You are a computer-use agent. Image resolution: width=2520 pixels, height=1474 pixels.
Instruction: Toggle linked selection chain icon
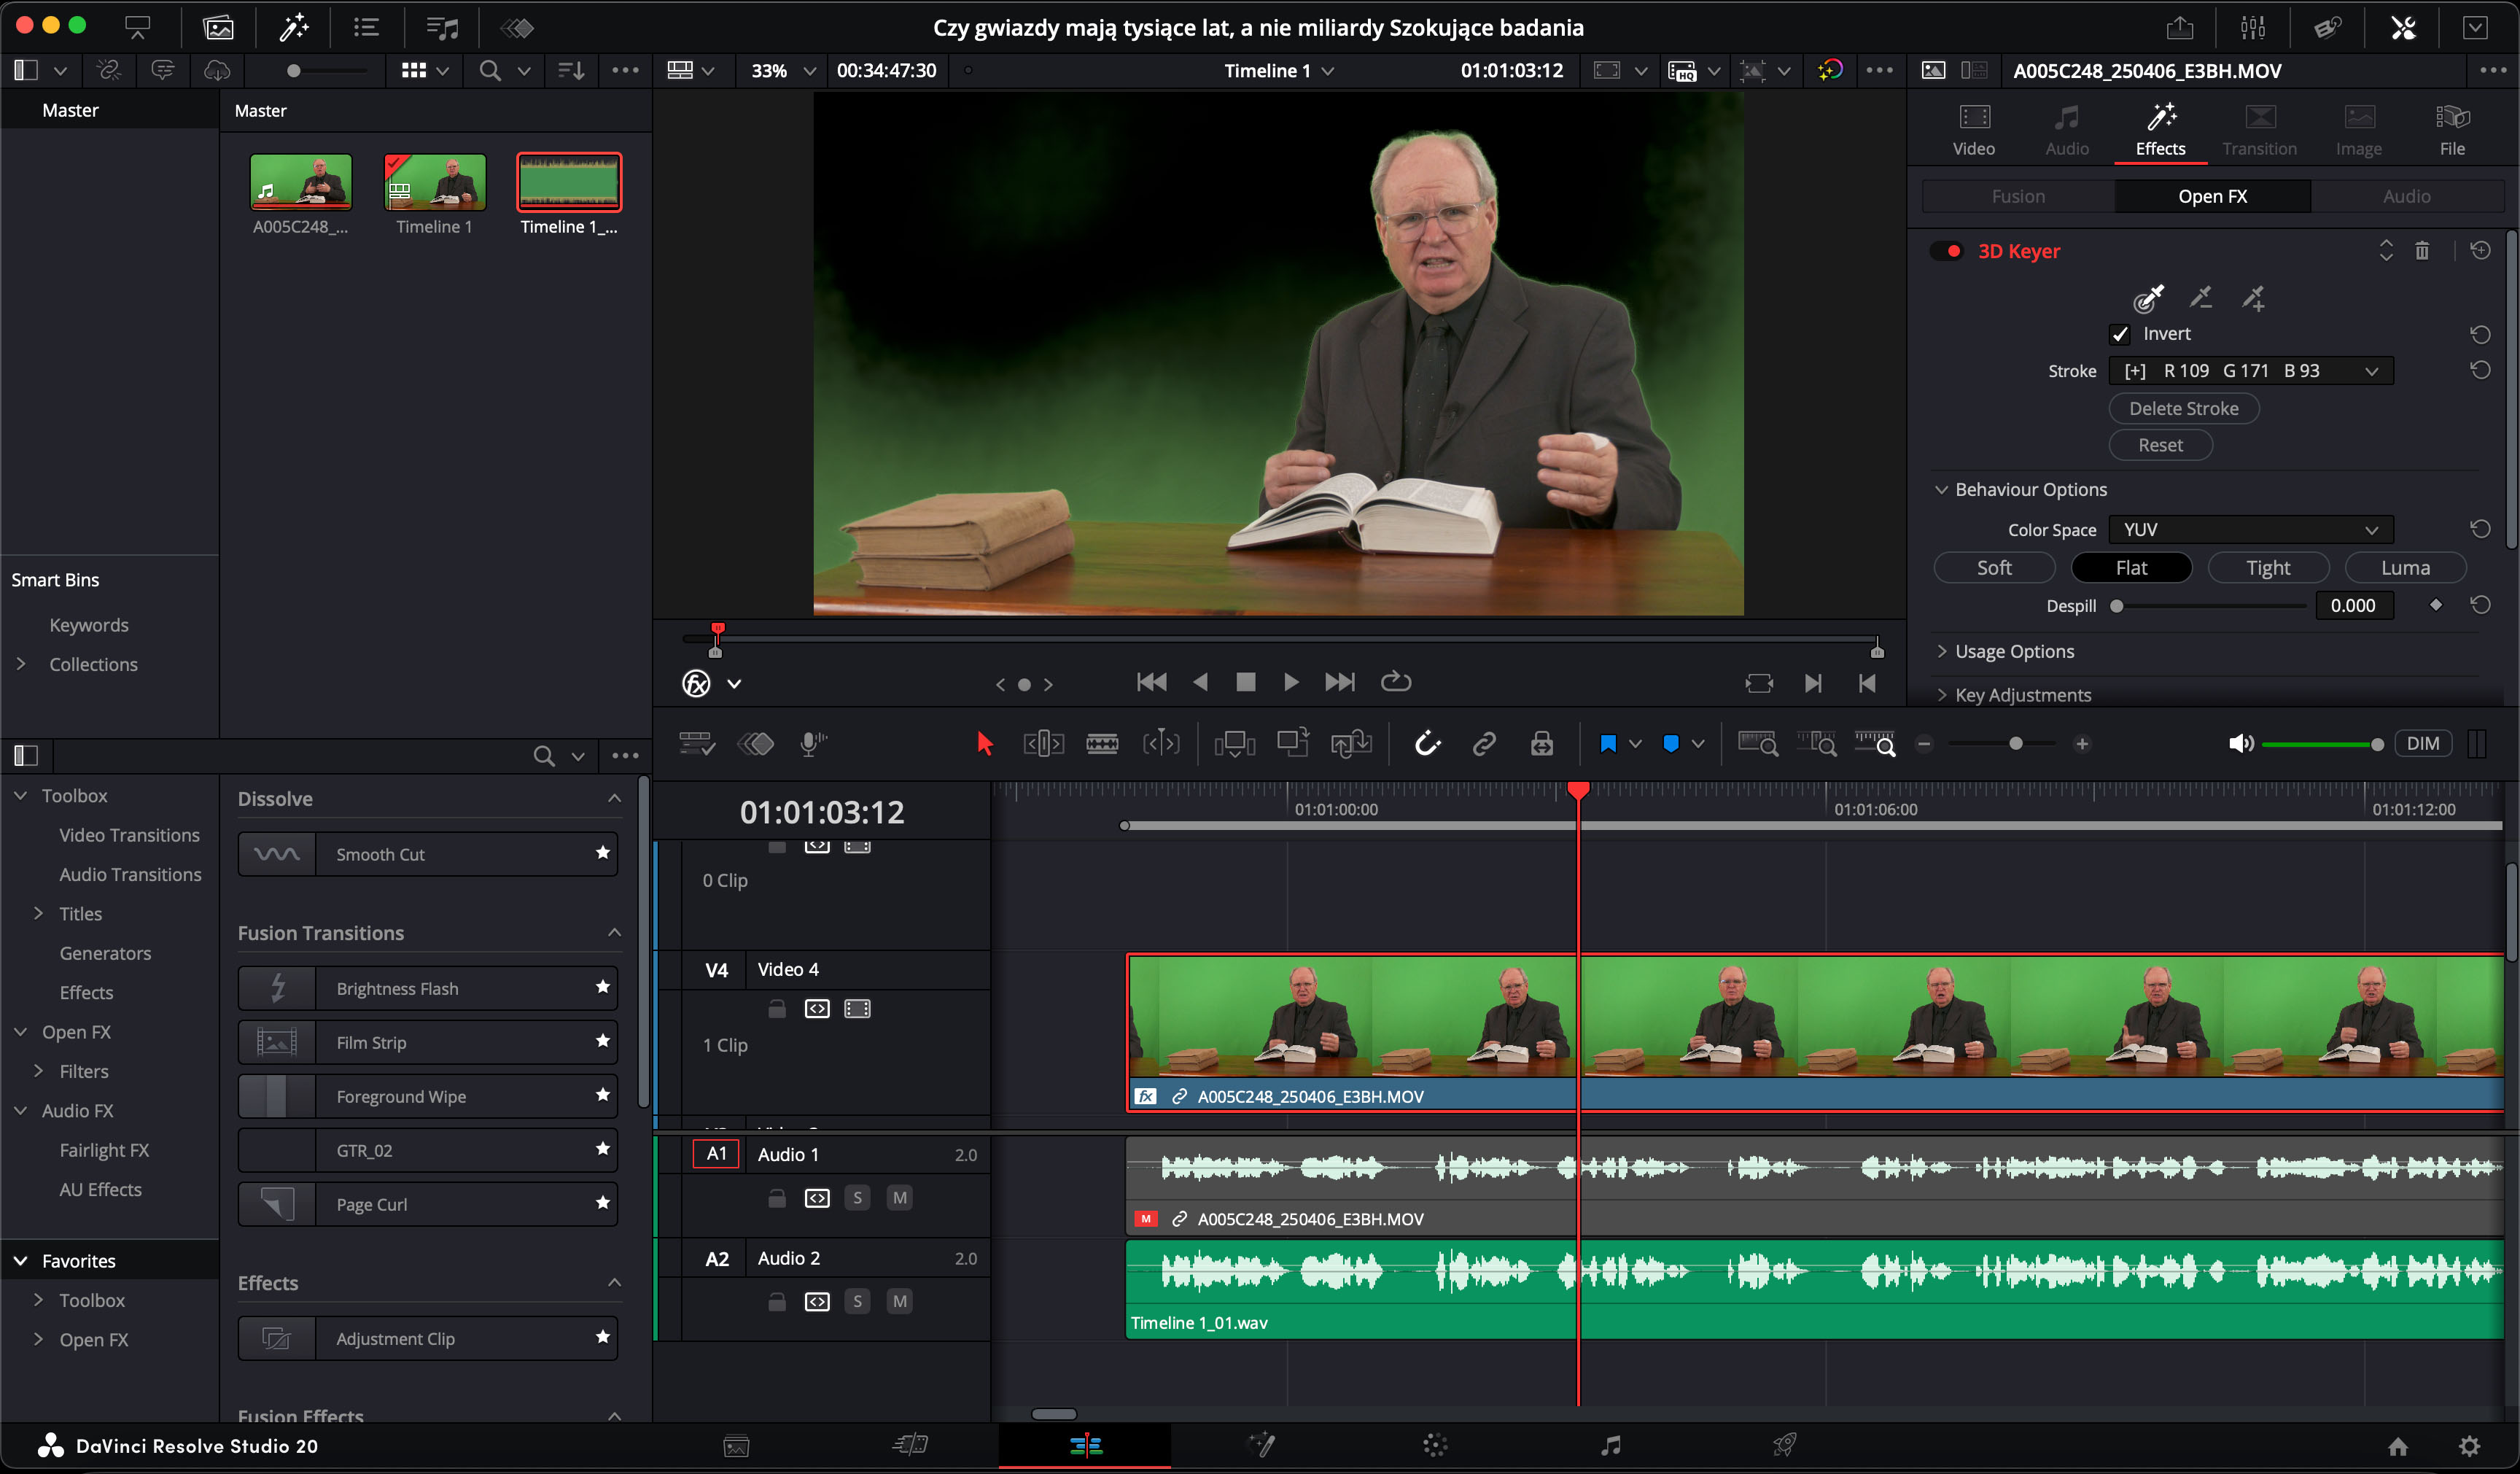coord(1484,743)
